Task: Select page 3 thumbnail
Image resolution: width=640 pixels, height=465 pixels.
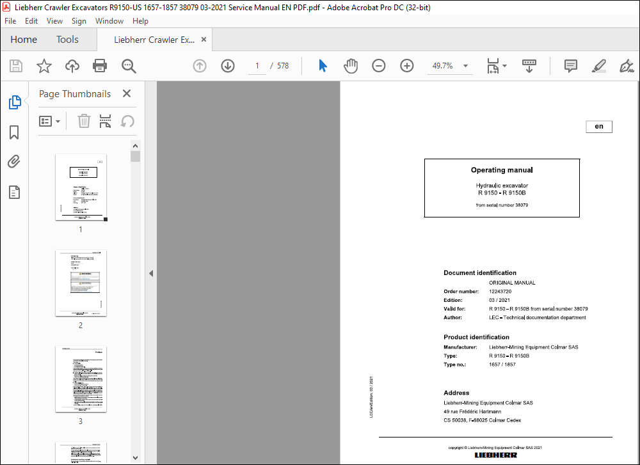Action: click(x=81, y=379)
